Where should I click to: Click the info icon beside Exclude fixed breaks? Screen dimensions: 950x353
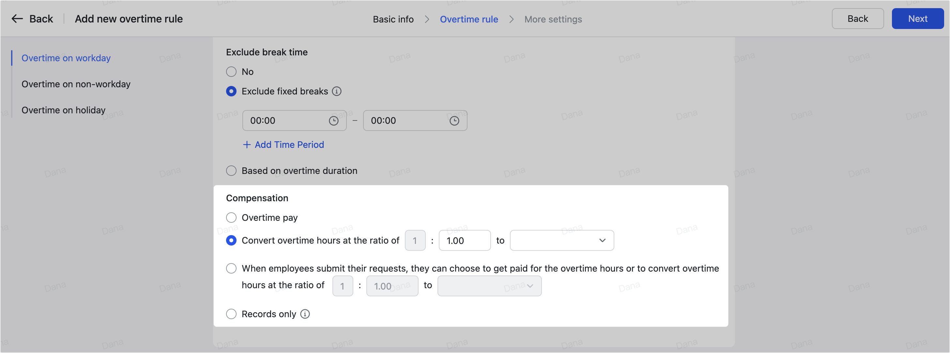(x=336, y=91)
